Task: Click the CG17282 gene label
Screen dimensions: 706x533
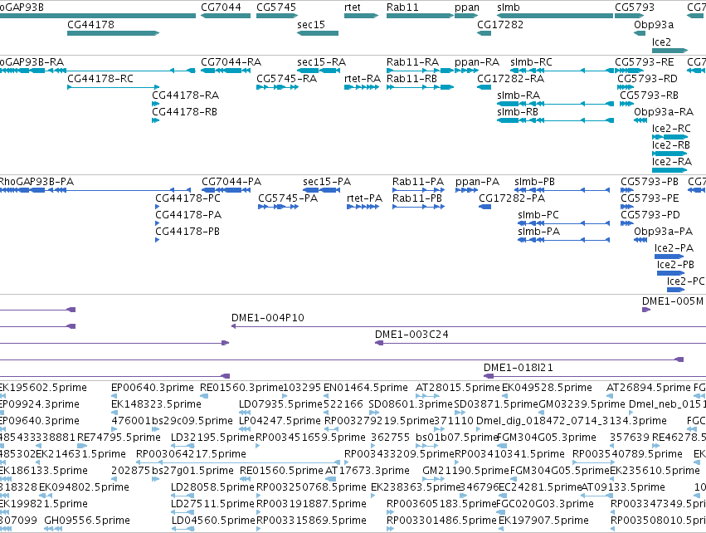Action: point(500,25)
